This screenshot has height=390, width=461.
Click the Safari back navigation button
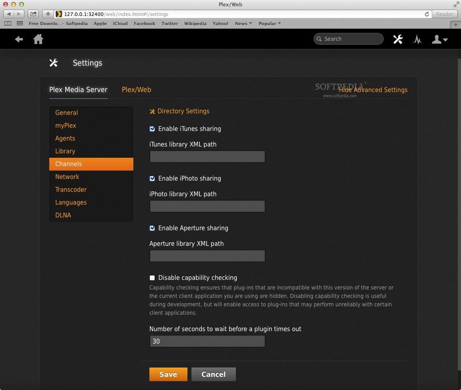(x=8, y=14)
